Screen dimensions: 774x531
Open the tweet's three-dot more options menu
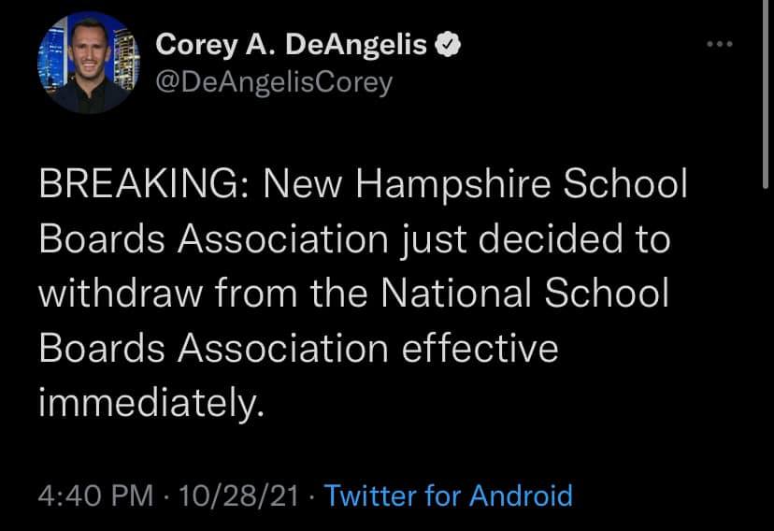[x=718, y=44]
